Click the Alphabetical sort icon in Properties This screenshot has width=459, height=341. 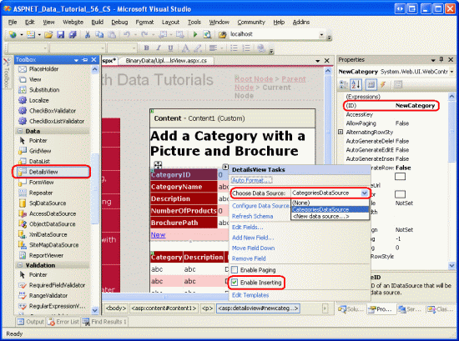(356, 85)
